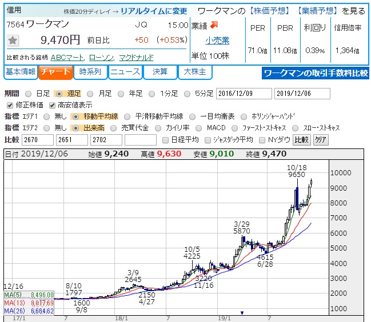Click the 4615 6/28 low label on chart
Screen dimensions: 371x322
tap(265, 260)
